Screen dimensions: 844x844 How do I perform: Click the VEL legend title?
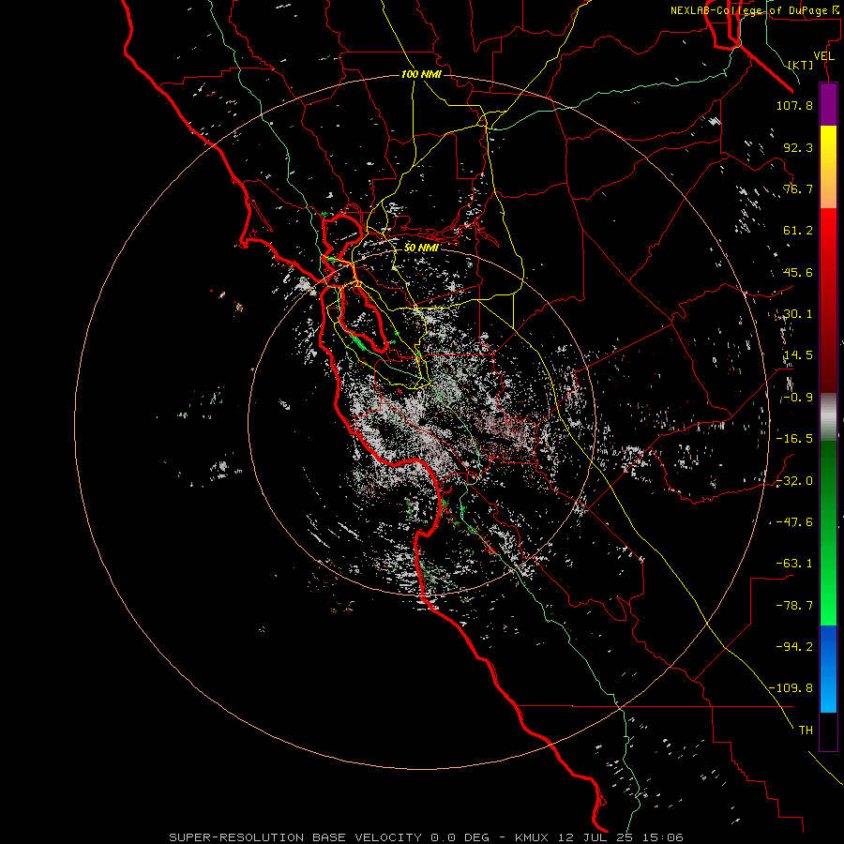pos(823,56)
